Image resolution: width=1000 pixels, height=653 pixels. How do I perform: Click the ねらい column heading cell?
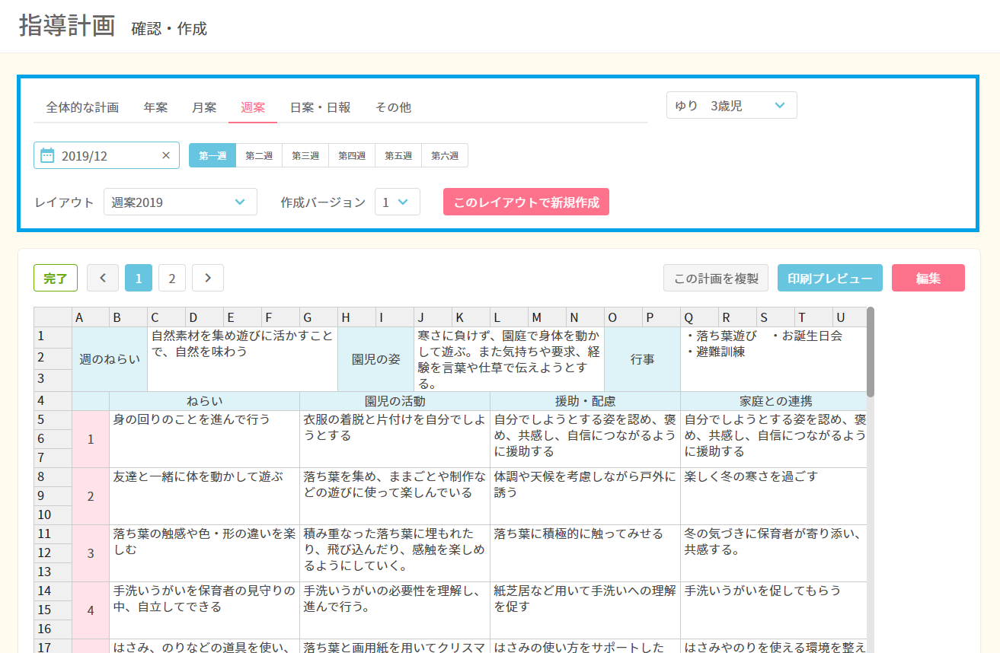coord(205,401)
